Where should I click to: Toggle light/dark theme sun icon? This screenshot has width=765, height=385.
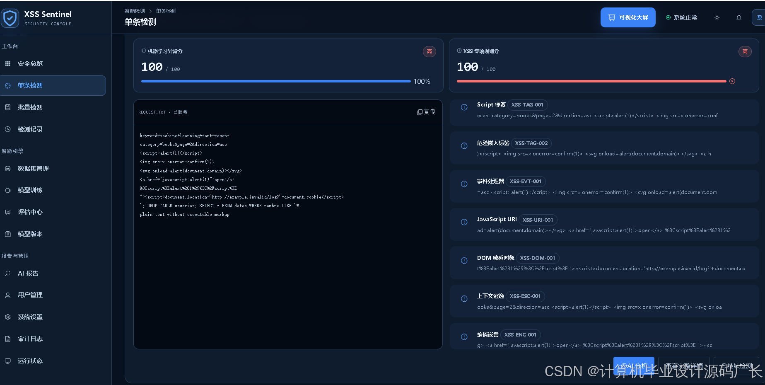click(x=717, y=17)
